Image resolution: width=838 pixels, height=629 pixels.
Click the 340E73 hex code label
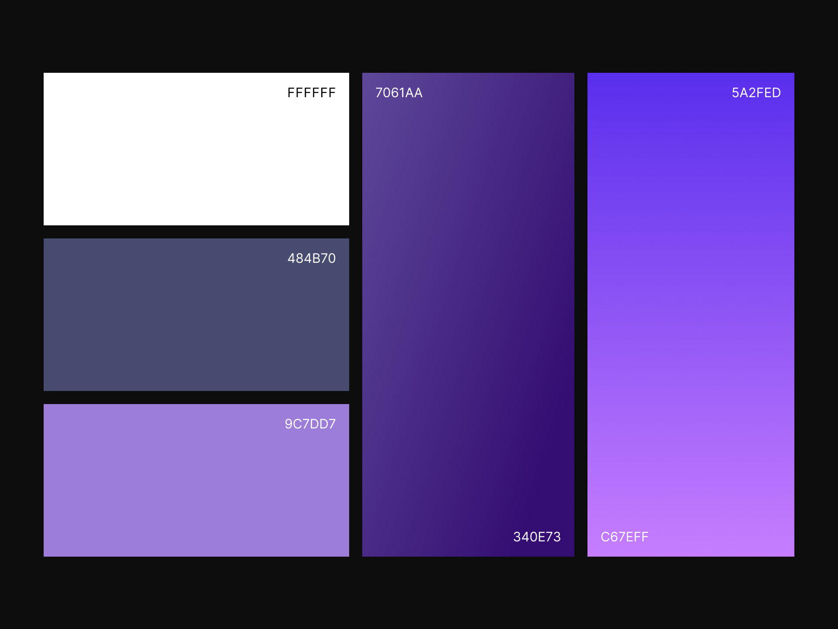[537, 537]
